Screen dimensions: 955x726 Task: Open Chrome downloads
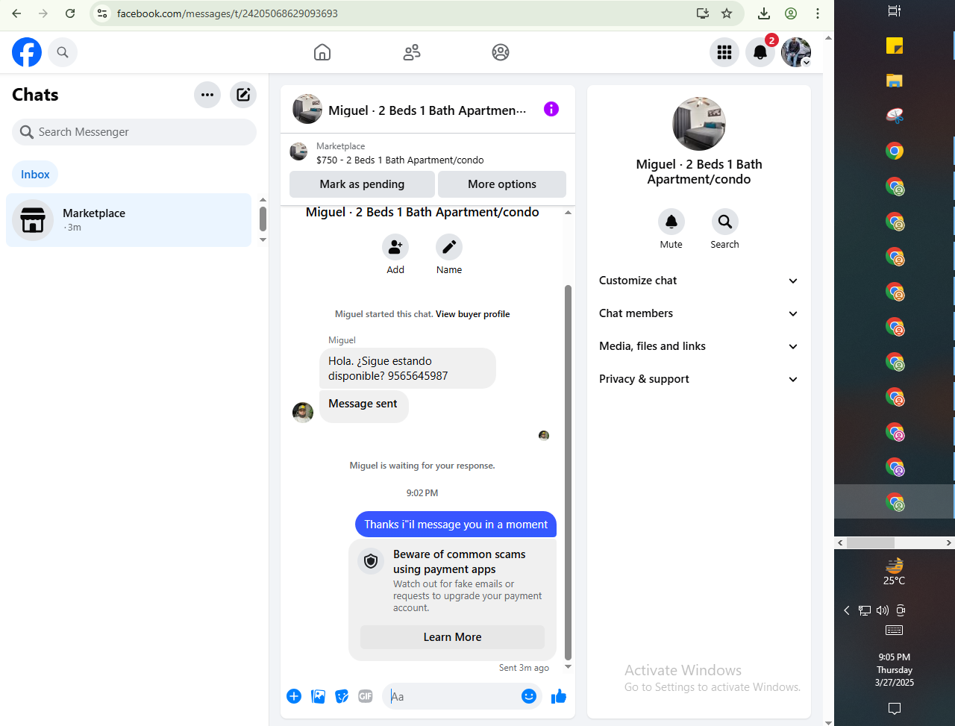(764, 13)
